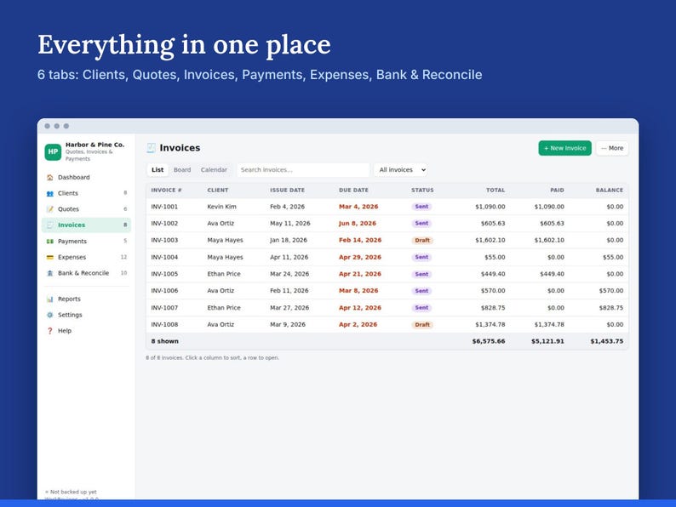
Task: Sort by Due Date column header
Action: [353, 190]
